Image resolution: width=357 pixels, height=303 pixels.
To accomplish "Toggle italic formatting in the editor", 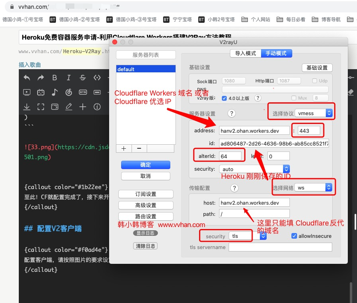I will tap(68, 78).
